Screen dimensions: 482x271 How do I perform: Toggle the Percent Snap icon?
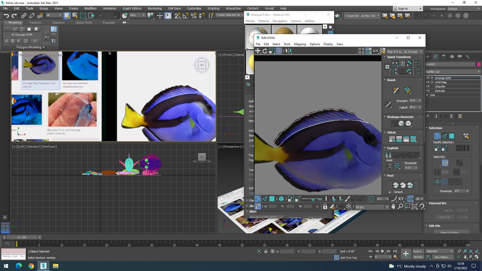click(194, 16)
